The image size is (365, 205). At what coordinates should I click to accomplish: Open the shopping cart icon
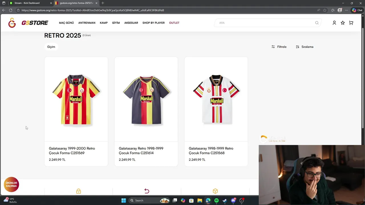coord(351,23)
